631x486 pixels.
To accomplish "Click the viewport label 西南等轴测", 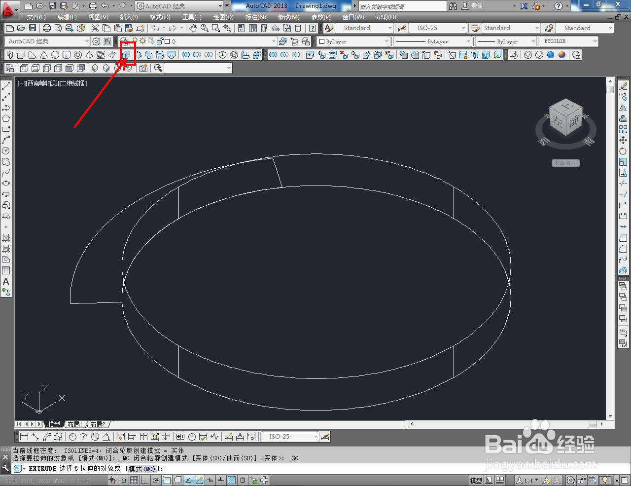I will pos(43,83).
